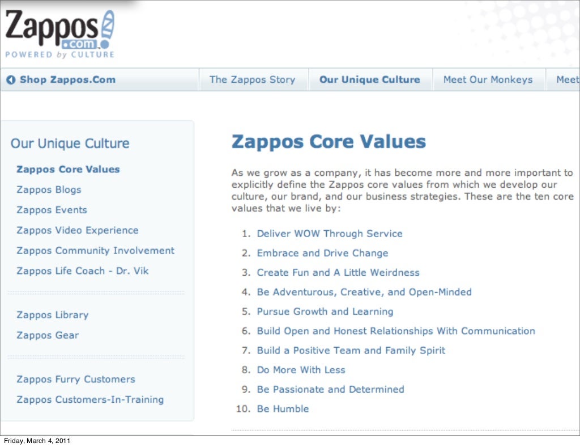Click the POWERED by CULTURE tagline
The image size is (580, 447).
pyautogui.click(x=59, y=55)
